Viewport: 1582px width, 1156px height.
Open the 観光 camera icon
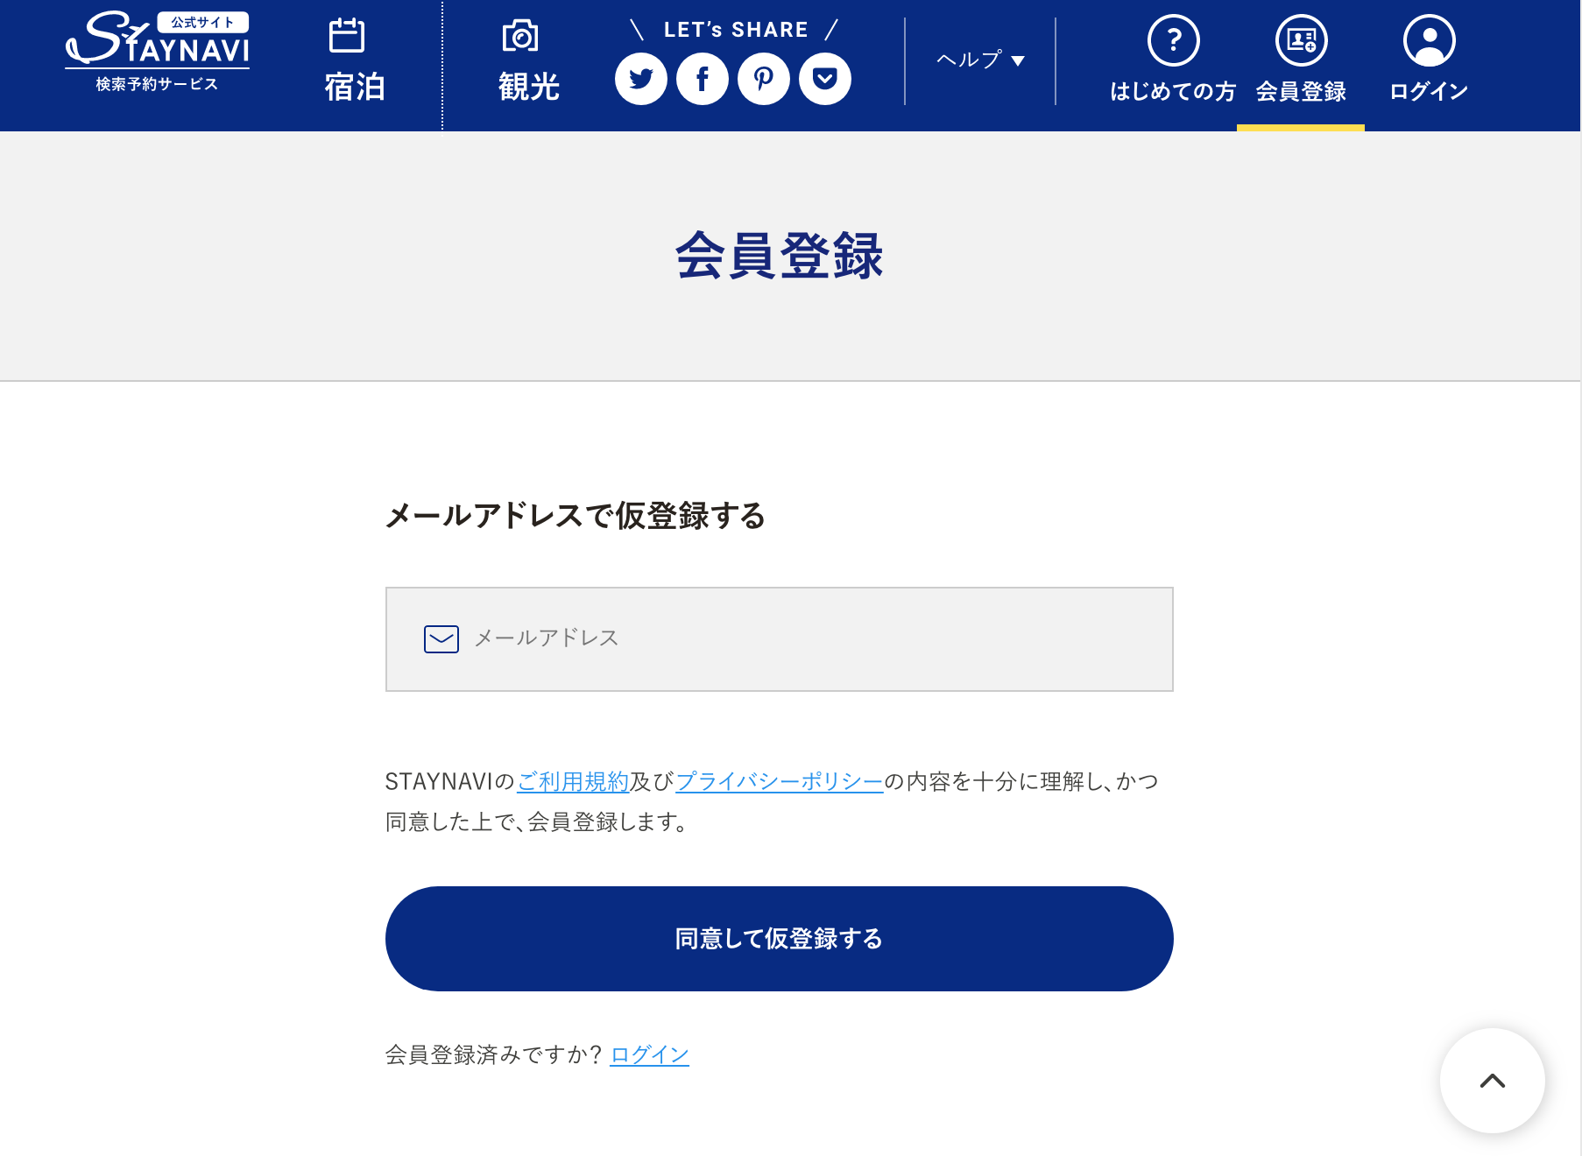click(x=520, y=36)
